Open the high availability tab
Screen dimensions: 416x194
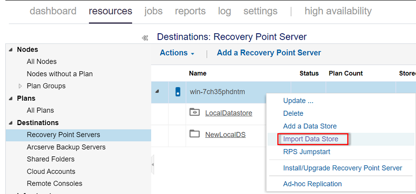click(338, 11)
